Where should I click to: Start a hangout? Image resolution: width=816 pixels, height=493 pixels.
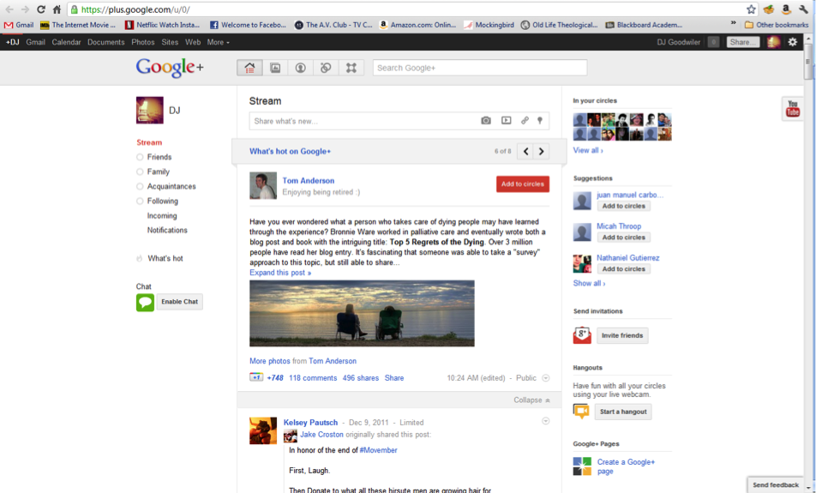(x=623, y=412)
